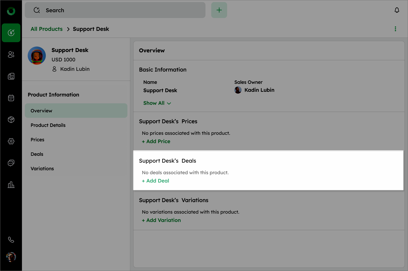This screenshot has width=408, height=271.
Task: Open the settings gear in sidebar
Action: [x=11, y=141]
